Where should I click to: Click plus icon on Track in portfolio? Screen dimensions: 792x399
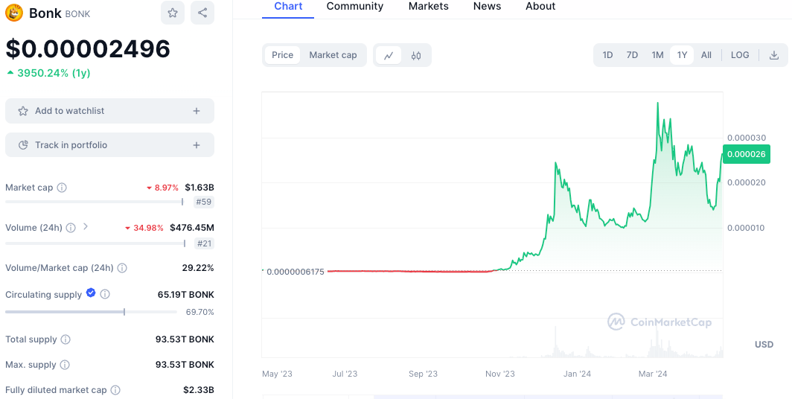[x=197, y=145]
